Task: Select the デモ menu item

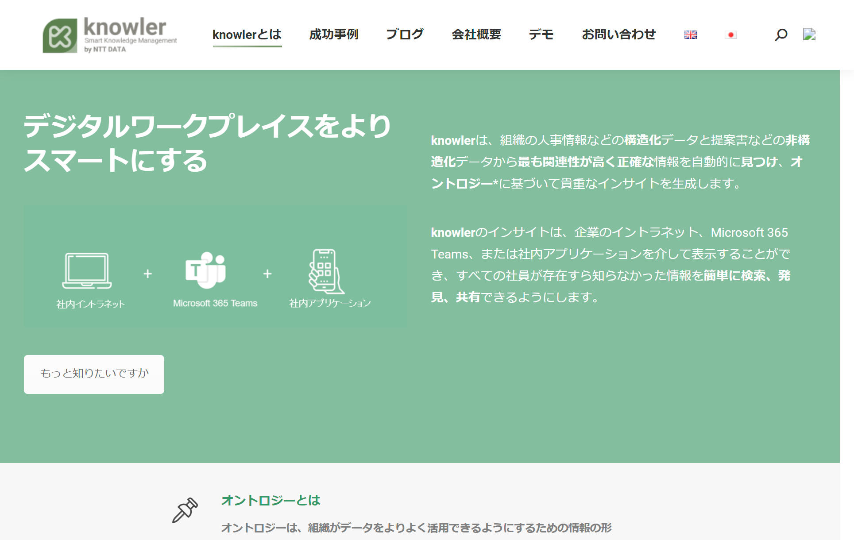Action: coord(541,35)
